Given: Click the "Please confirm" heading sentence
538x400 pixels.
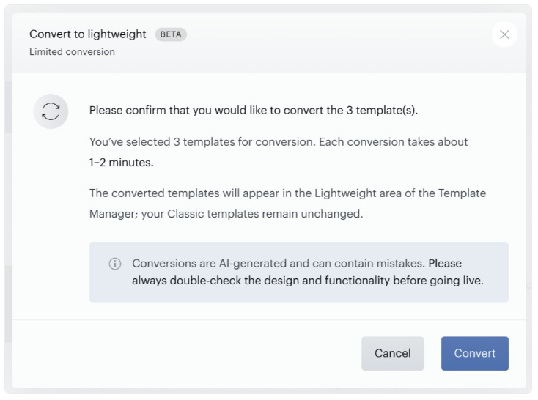Looking at the screenshot, I should pos(254,111).
